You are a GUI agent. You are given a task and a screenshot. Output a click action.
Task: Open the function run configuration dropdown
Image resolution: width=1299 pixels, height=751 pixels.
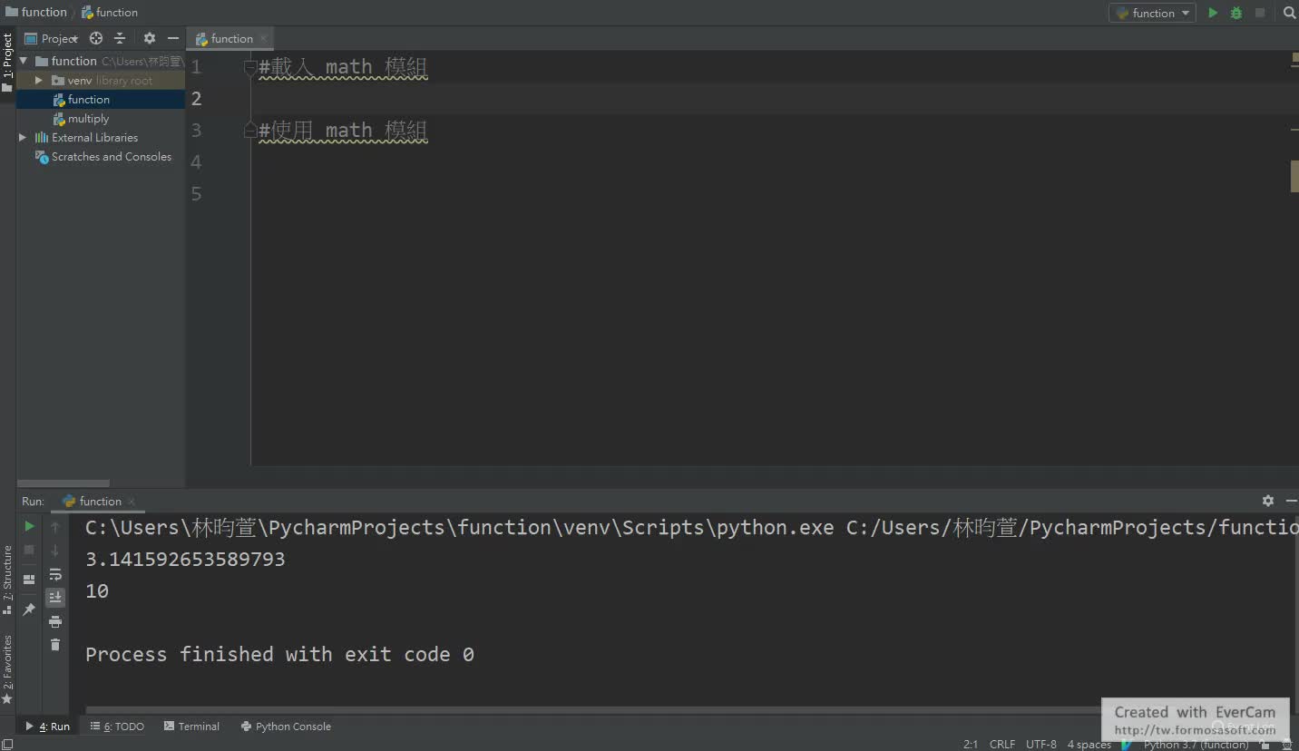click(x=1152, y=13)
